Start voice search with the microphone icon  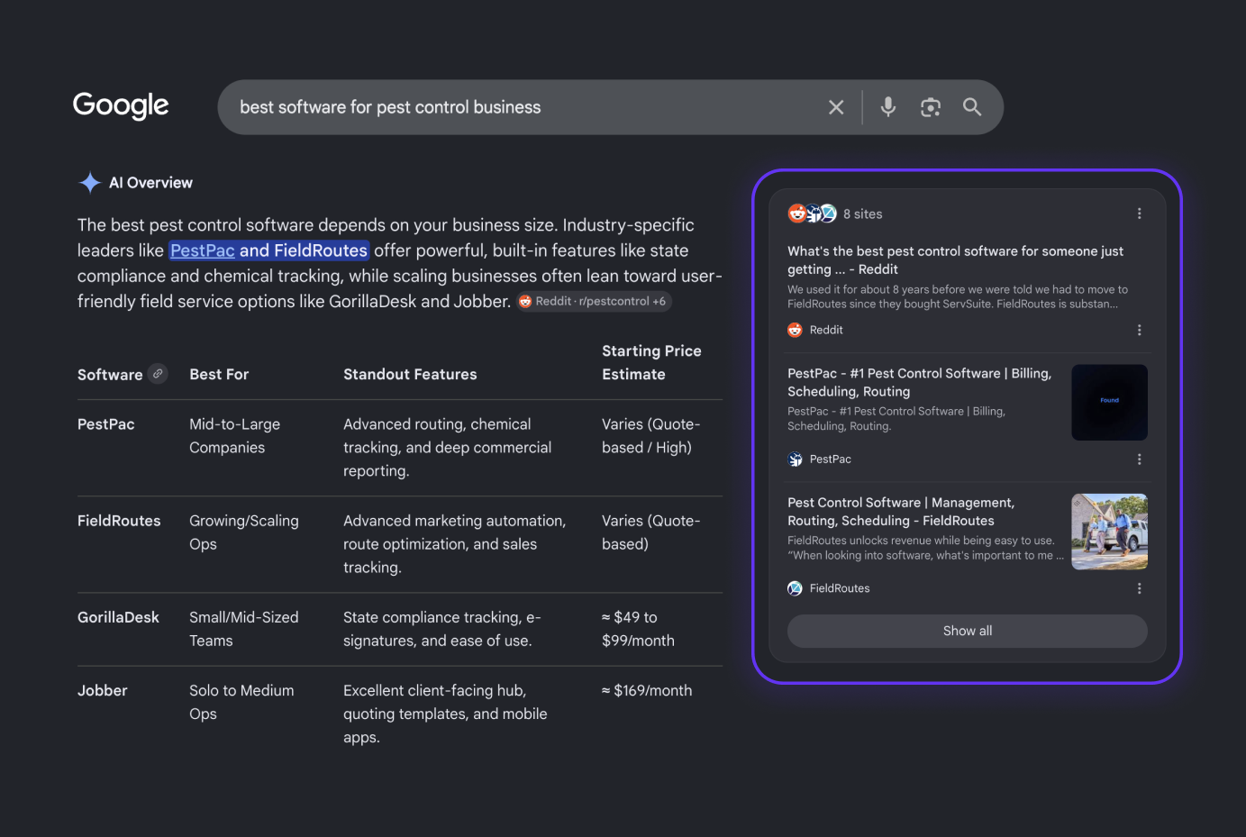[888, 107]
